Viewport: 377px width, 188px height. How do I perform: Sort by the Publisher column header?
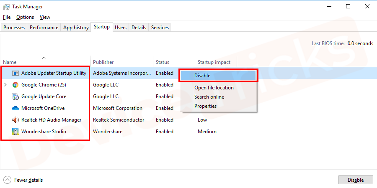[x=121, y=62]
